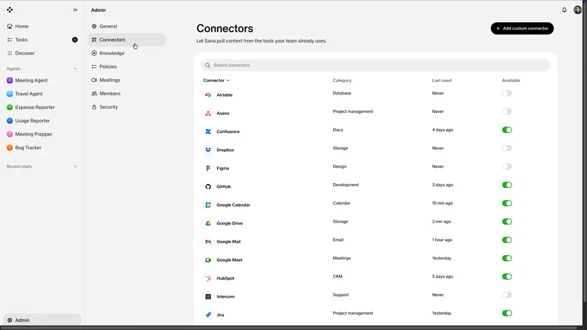Click the Last used column header
The image size is (587, 330).
[442, 80]
